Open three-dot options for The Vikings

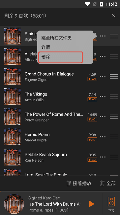103,97
